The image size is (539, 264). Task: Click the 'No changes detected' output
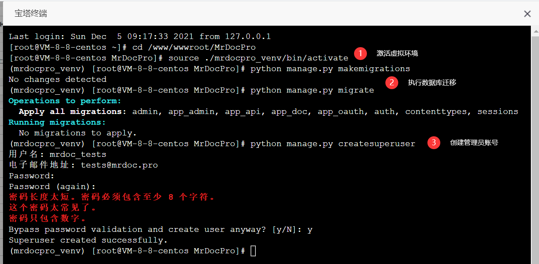click(58, 79)
